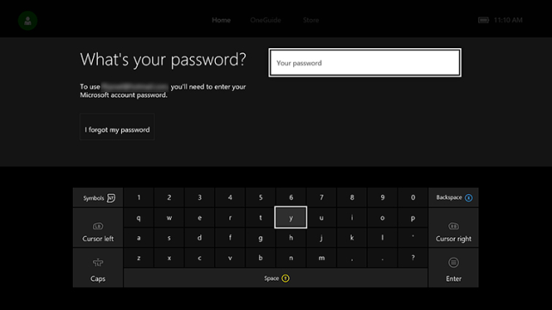Select the p key
The image size is (552, 310).
pos(413,217)
